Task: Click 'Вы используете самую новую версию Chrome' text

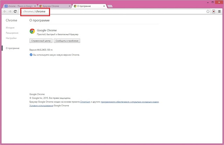Action: tap(56, 55)
